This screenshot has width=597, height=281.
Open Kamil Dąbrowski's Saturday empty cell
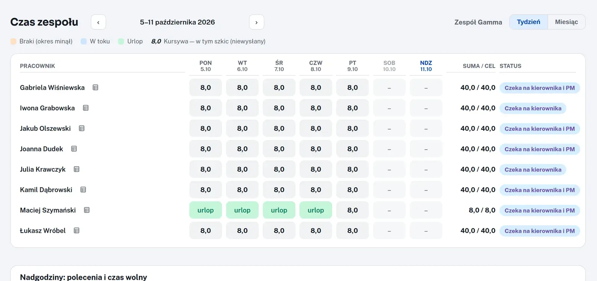click(389, 190)
